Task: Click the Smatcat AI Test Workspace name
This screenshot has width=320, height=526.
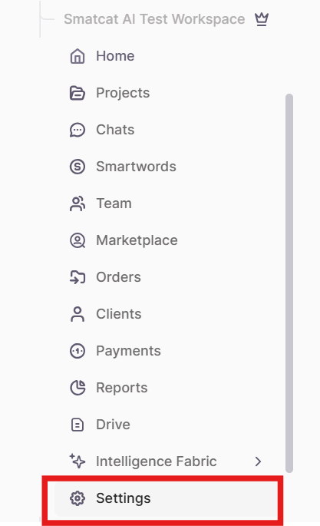Action: 154,19
